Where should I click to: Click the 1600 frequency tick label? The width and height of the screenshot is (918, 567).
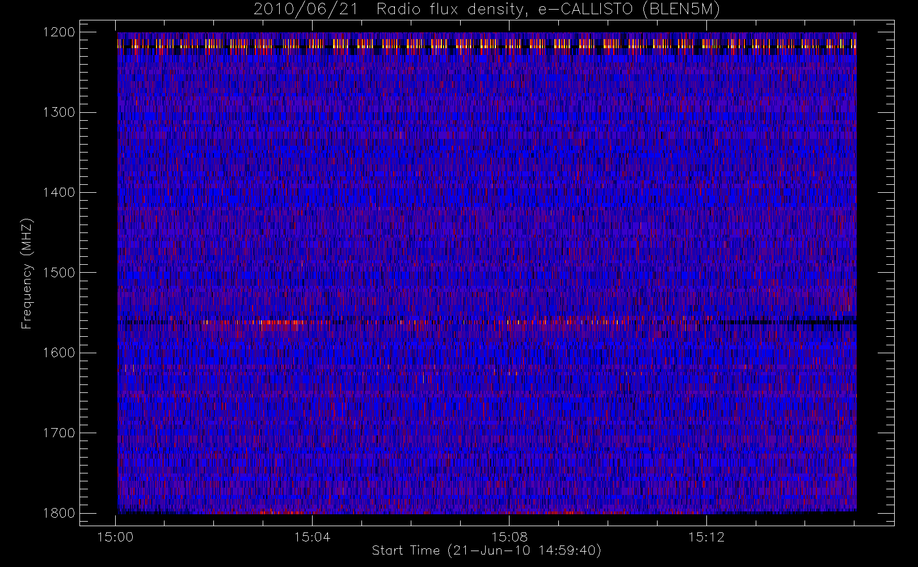coord(59,353)
